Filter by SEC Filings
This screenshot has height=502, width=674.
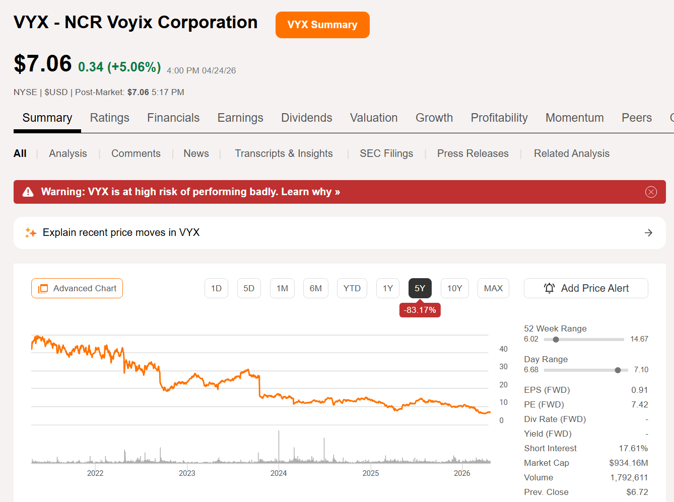point(386,153)
